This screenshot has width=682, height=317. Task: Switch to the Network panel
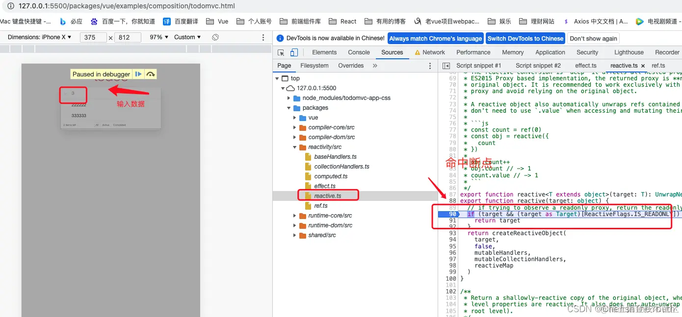coord(430,52)
